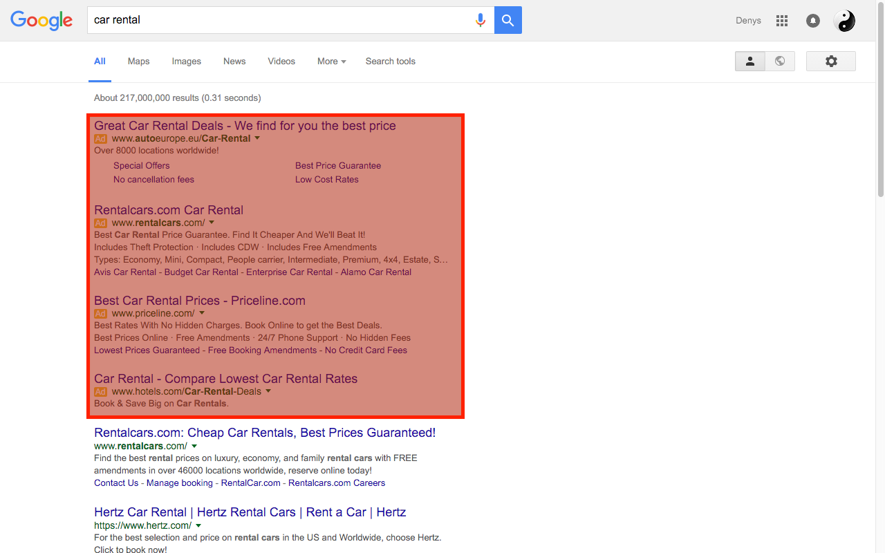Open Enterprise Car Rental sitelink

(290, 272)
